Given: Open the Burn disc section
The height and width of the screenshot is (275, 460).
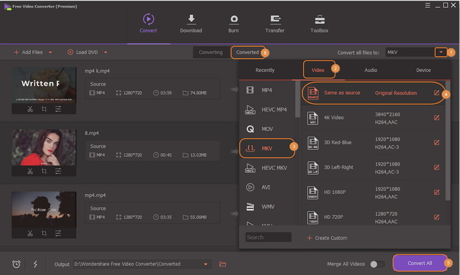Looking at the screenshot, I should tap(234, 23).
